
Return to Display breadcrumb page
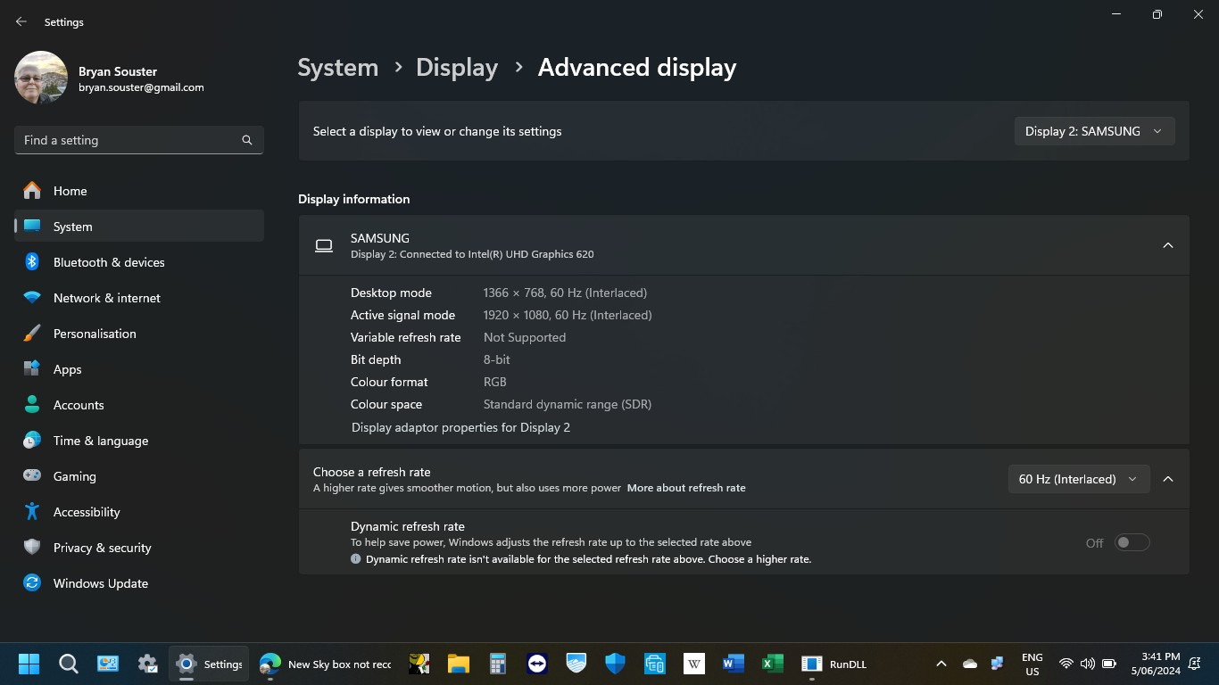point(457,68)
